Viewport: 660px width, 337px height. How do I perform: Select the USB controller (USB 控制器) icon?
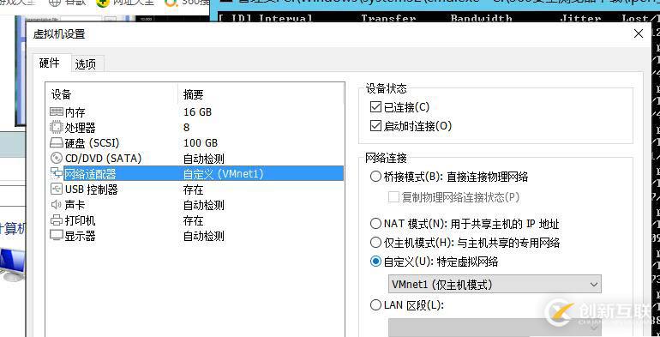(56, 189)
